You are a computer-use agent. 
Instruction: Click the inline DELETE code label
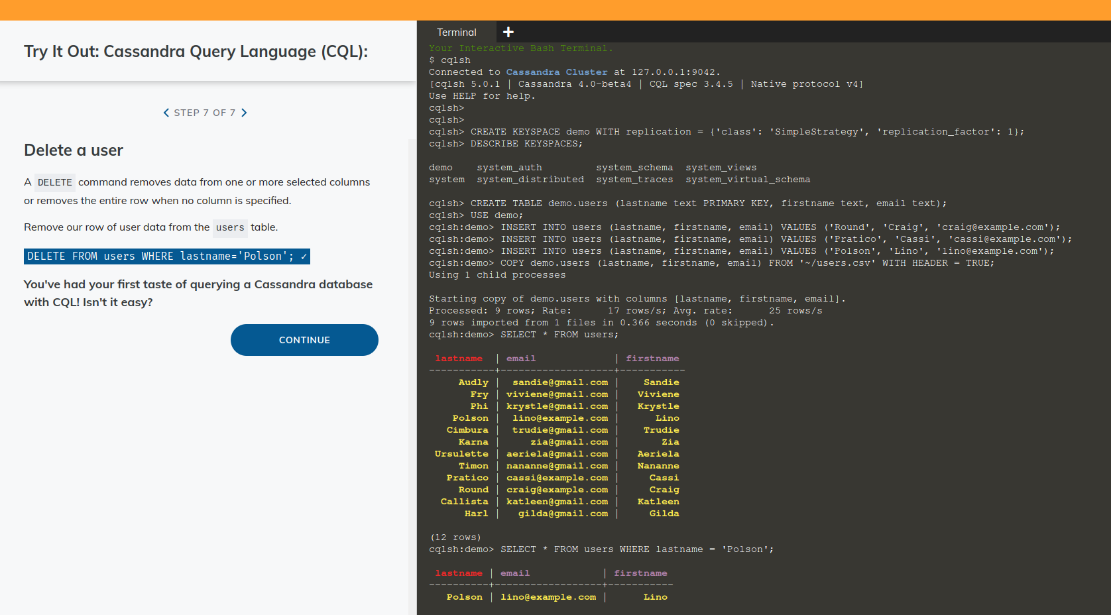tap(55, 182)
